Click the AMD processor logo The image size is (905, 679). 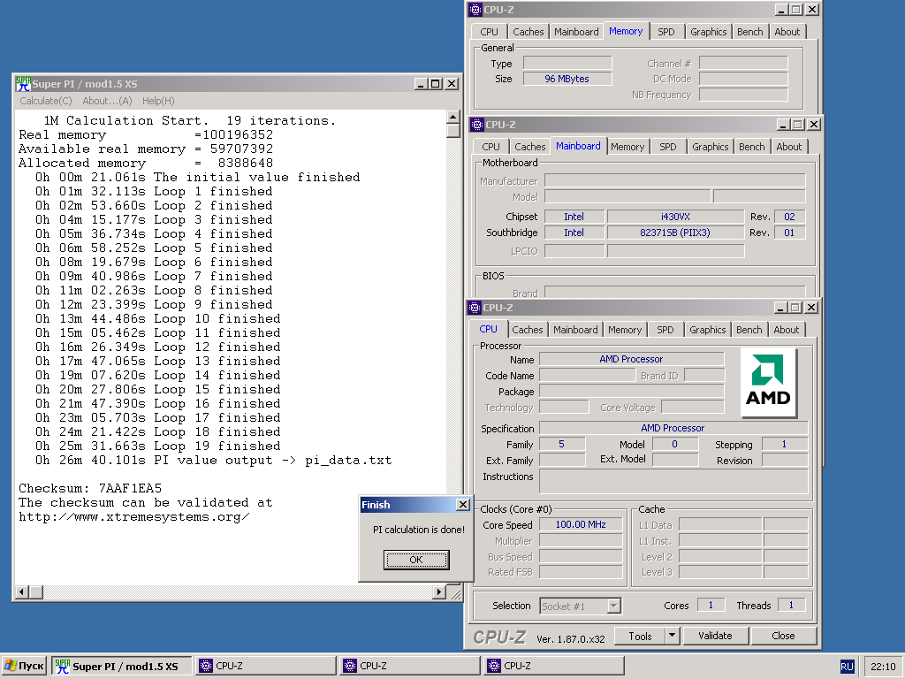[x=768, y=383]
